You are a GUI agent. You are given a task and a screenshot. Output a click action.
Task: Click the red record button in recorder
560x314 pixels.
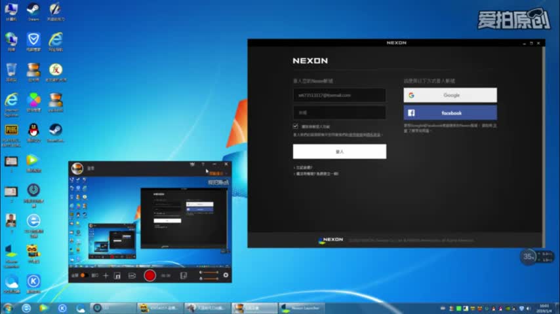pyautogui.click(x=150, y=275)
